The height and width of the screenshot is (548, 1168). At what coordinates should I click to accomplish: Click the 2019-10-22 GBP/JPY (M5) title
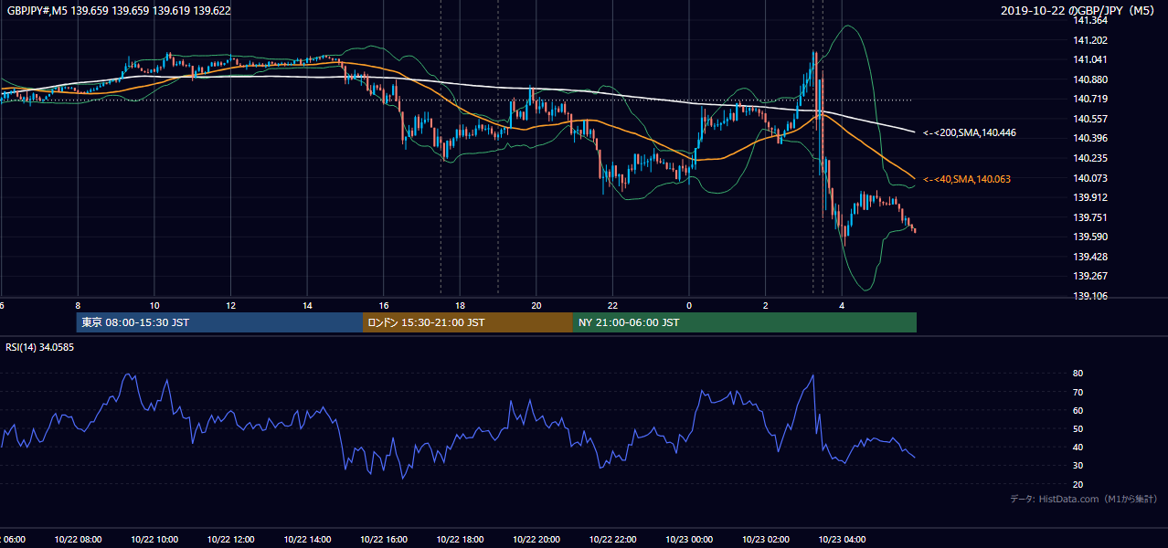pos(1078,11)
